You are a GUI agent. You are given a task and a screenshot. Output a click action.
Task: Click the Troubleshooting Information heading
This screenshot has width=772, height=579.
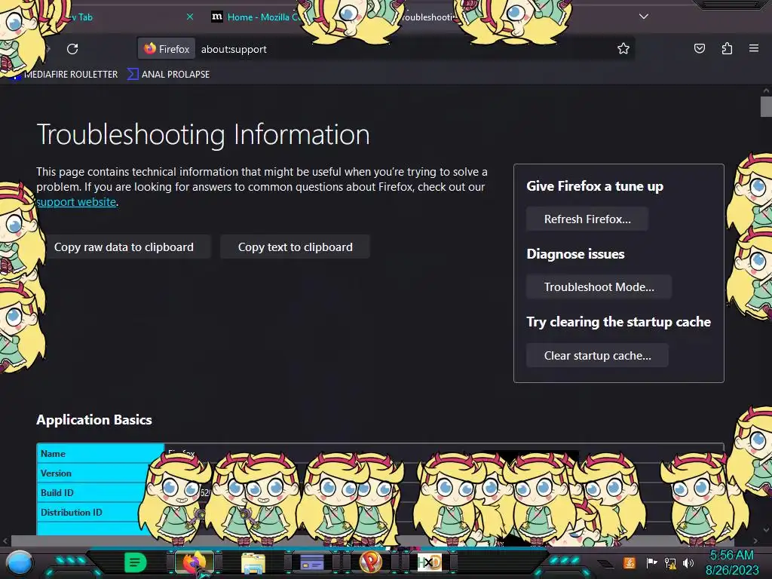click(x=203, y=134)
